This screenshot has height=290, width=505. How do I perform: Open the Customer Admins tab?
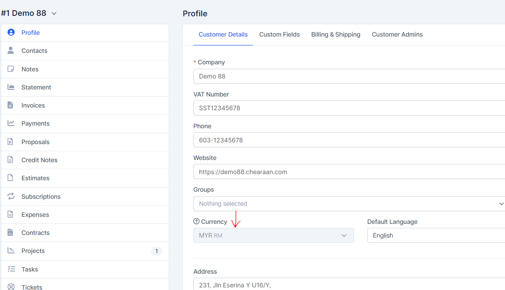pos(397,34)
